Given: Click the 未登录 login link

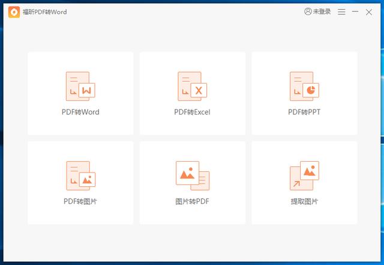Looking at the screenshot, I should tap(322, 11).
